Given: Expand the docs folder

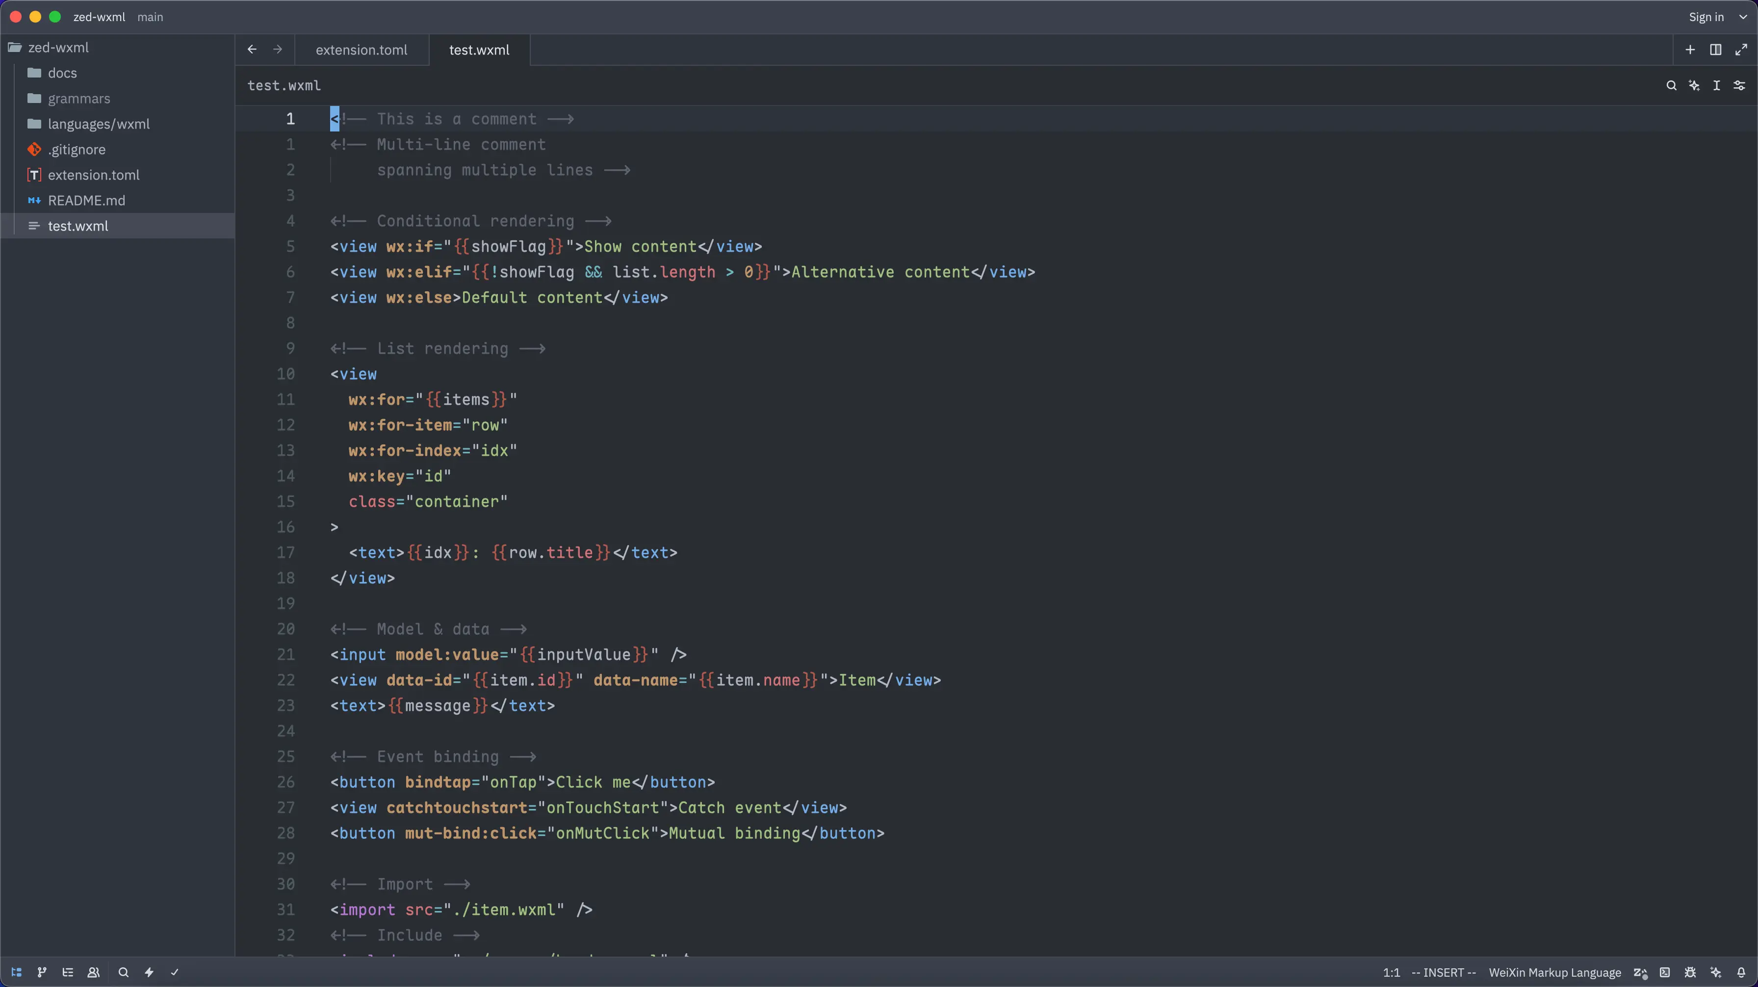Looking at the screenshot, I should (117, 73).
